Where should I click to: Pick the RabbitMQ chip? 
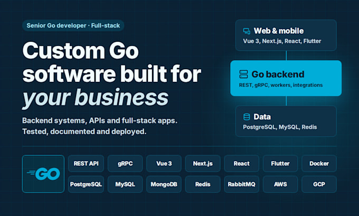click(242, 184)
